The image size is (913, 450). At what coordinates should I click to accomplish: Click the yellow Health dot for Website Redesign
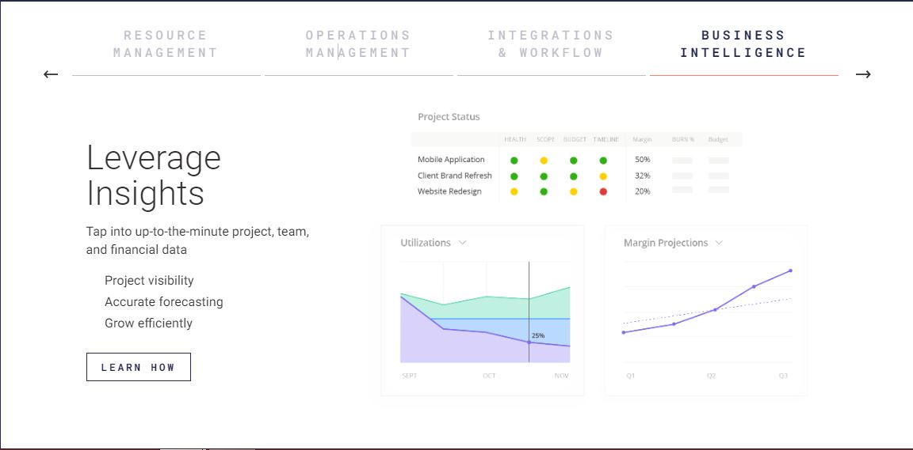tap(514, 191)
